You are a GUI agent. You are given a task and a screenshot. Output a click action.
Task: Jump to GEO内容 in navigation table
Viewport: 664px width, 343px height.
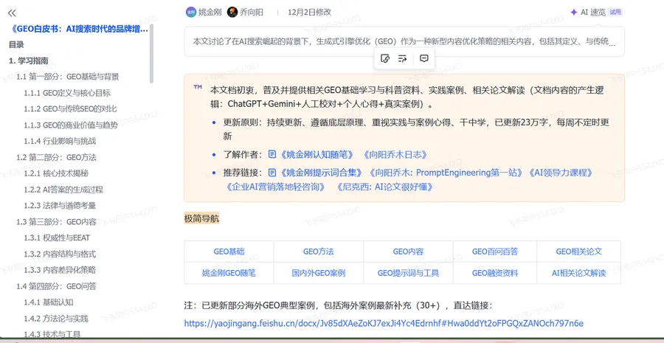tap(408, 252)
